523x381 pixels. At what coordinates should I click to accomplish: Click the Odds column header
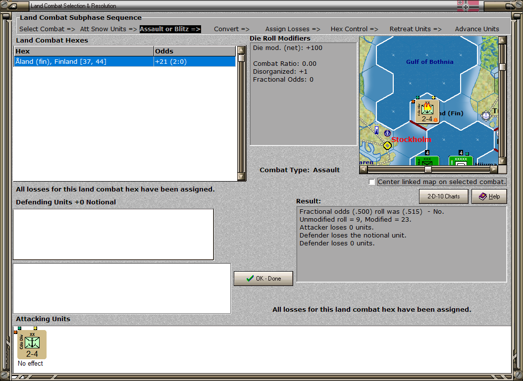[x=195, y=51]
